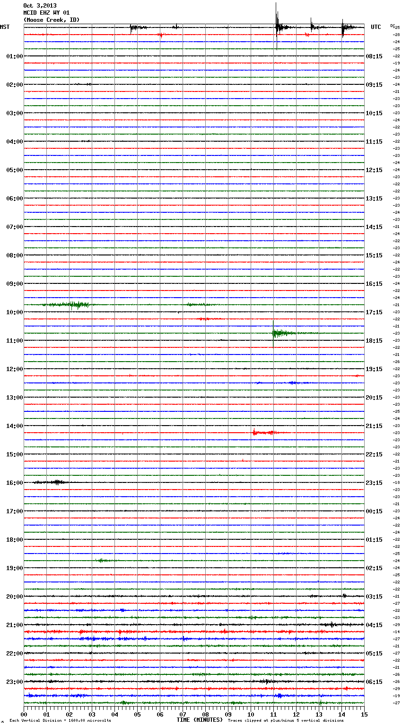
Task: Select the 10:00 MST hour label
Action: (15, 312)
